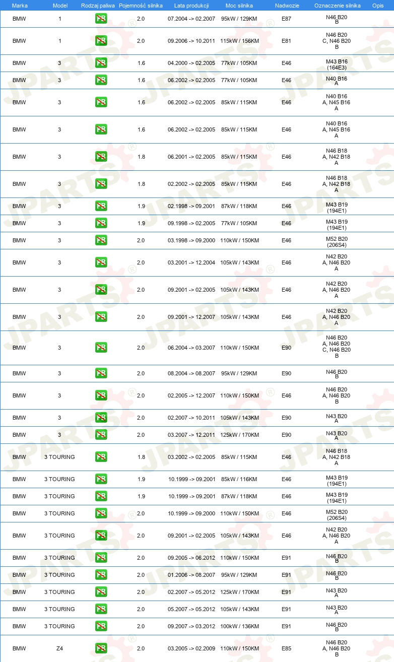Screen dimensions: 394x662
Task: Click the 100kW / 136KM power cell
Action: [x=239, y=626]
